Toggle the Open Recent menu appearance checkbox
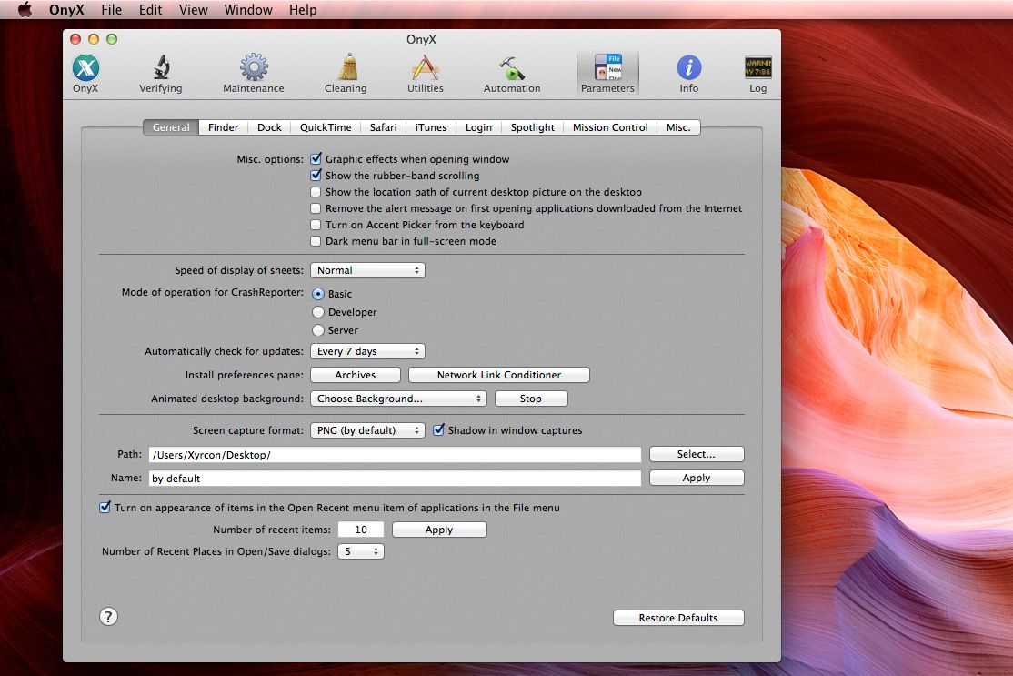Viewport: 1013px width, 676px height. 105,508
